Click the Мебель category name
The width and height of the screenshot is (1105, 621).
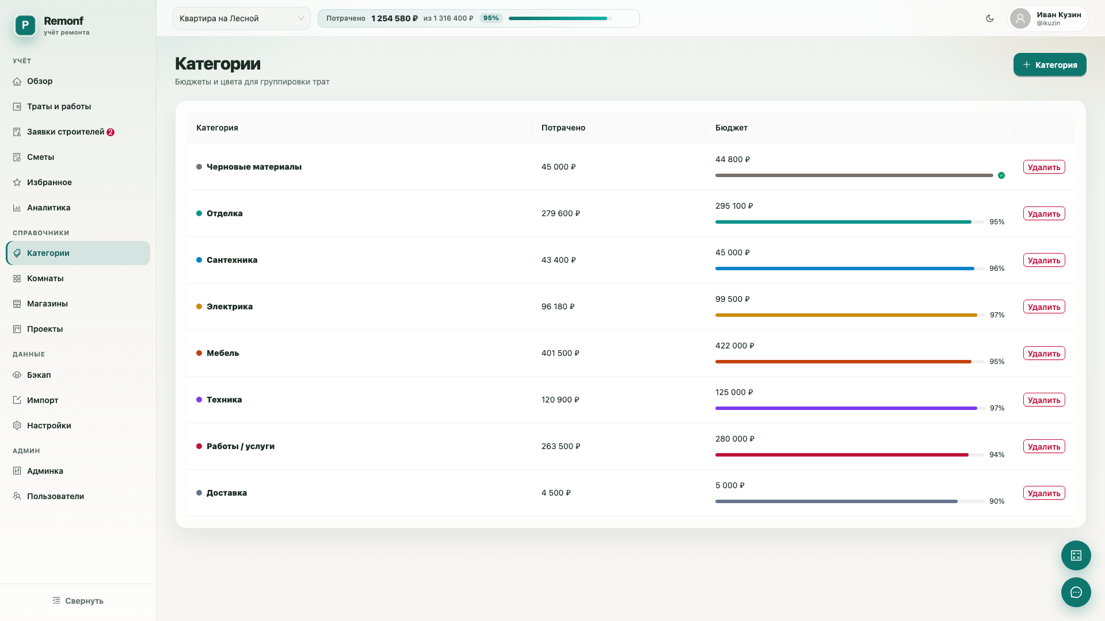[223, 353]
